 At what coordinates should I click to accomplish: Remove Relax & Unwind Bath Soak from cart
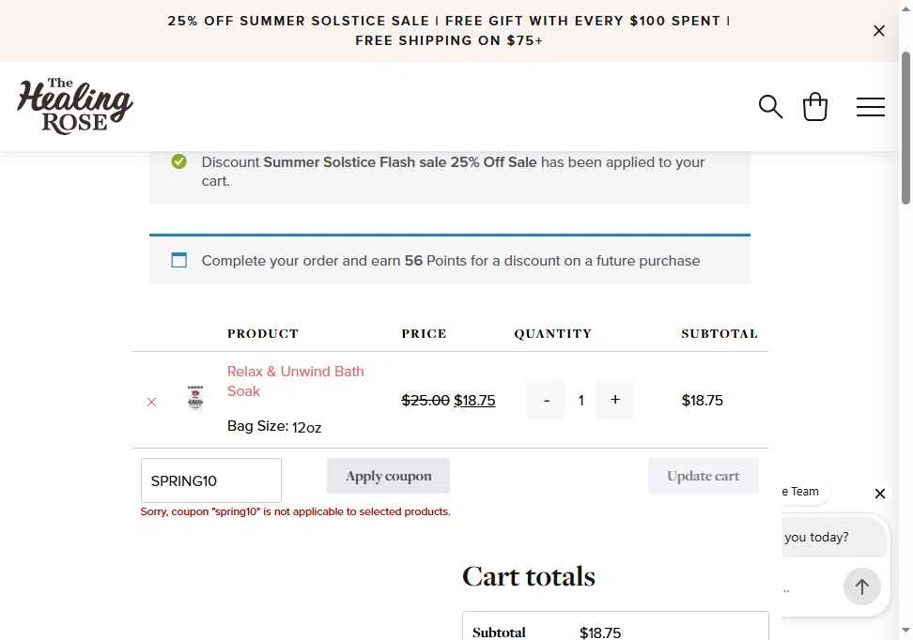(151, 402)
